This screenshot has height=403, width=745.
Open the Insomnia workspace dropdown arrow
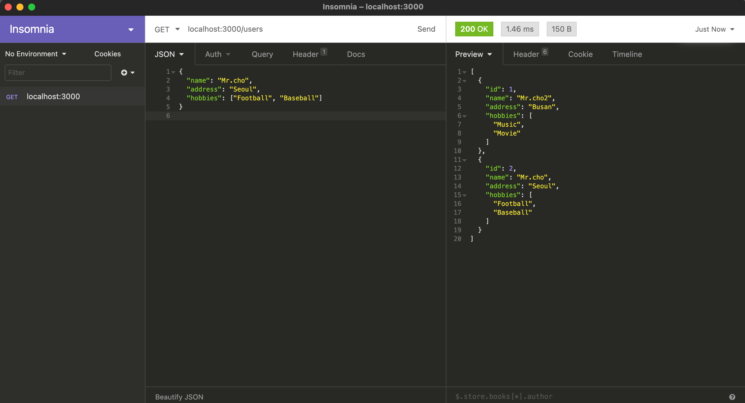[x=131, y=30]
